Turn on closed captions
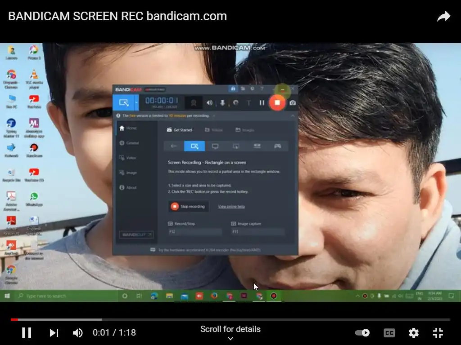This screenshot has width=461, height=345. pos(389,333)
